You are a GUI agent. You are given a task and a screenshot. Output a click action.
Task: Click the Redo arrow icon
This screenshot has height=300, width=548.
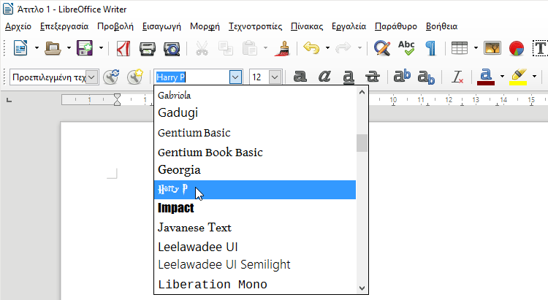(x=343, y=48)
